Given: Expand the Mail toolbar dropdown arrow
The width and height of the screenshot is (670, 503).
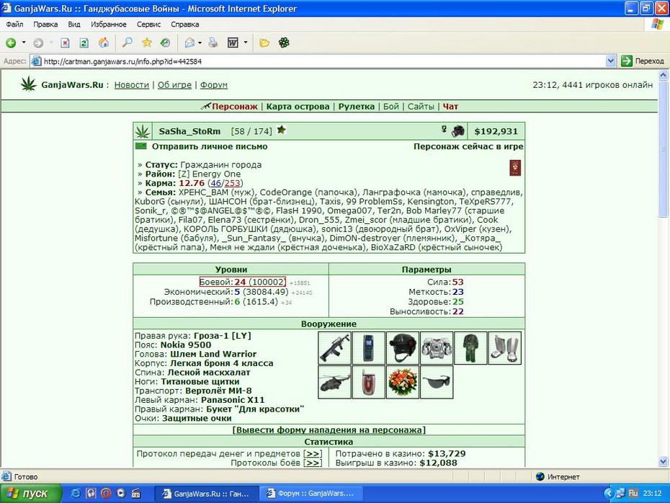Looking at the screenshot, I should pos(200,43).
